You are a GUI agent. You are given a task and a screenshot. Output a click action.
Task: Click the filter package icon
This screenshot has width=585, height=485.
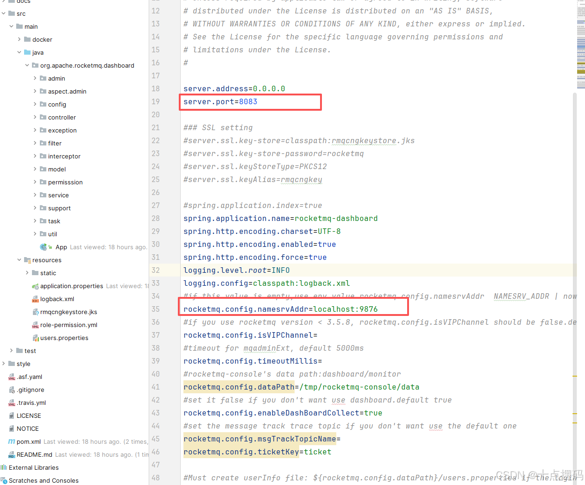43,143
